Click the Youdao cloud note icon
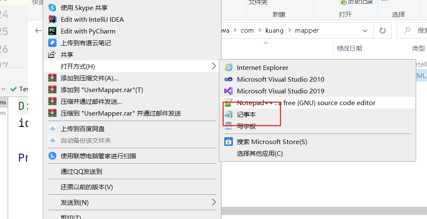Screen dimensions: 427x219 click(x=52, y=43)
